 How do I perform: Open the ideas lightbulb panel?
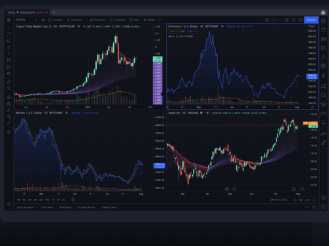[x=324, y=75]
